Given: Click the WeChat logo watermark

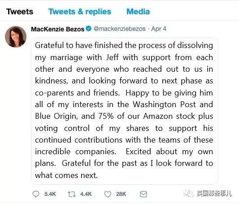Looking at the screenshot, I should click(189, 194).
